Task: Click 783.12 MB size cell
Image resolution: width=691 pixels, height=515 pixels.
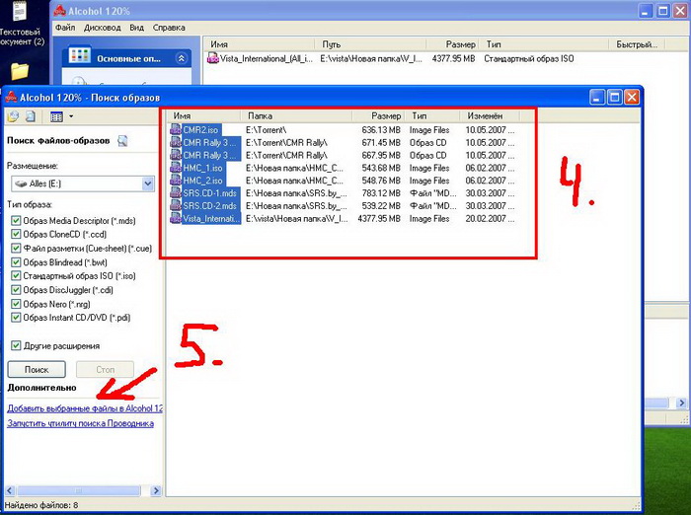Action: [381, 193]
